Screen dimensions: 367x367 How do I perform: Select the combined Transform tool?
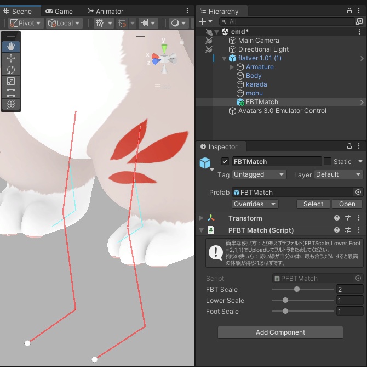11,104
